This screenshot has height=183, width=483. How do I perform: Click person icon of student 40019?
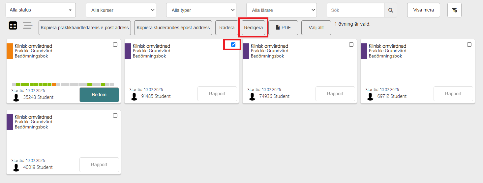(16, 168)
